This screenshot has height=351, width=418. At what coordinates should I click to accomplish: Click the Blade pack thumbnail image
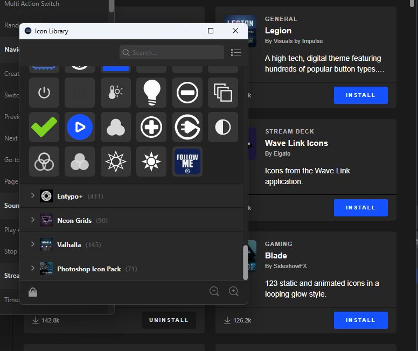pos(252,256)
